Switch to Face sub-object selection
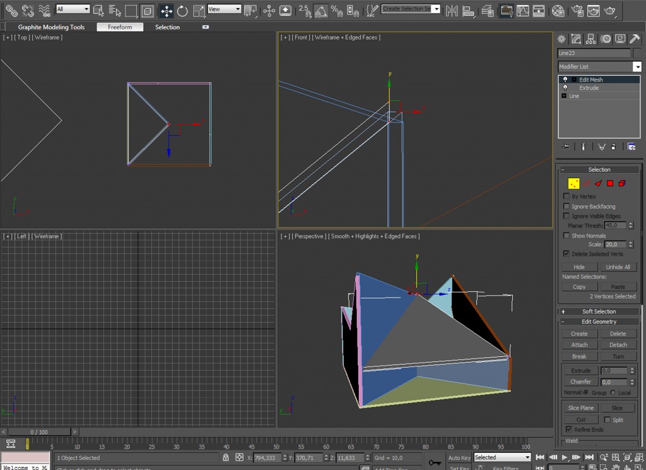This screenshot has width=646, height=470. (598, 183)
